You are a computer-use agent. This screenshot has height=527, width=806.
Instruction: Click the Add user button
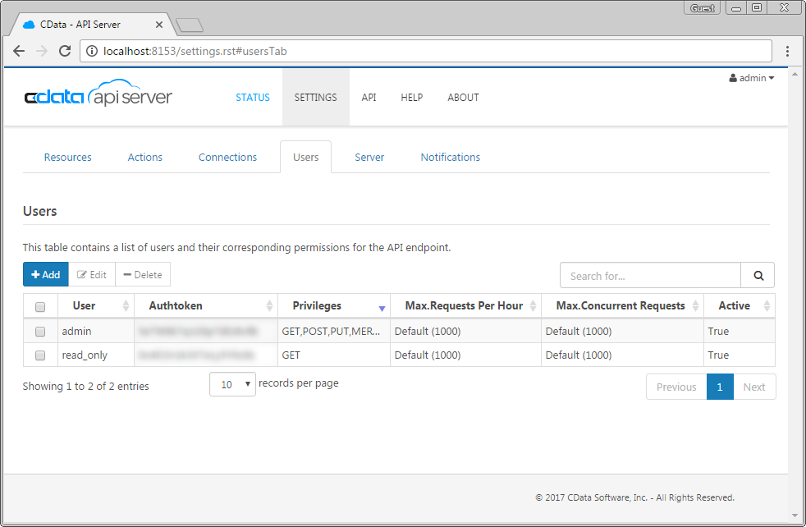tap(46, 275)
